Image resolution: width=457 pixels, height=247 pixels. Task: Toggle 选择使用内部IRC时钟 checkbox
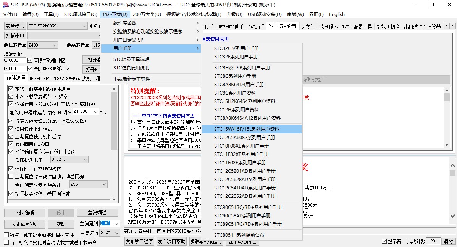pos(11,104)
